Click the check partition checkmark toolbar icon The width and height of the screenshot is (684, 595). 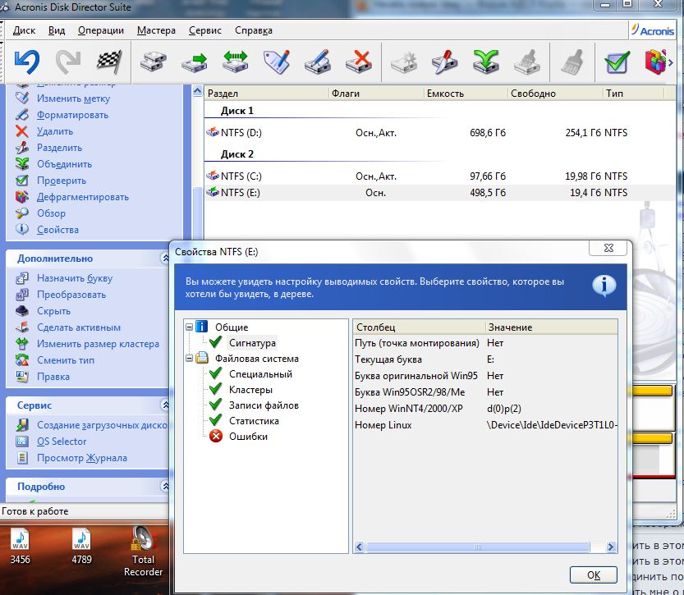point(617,62)
